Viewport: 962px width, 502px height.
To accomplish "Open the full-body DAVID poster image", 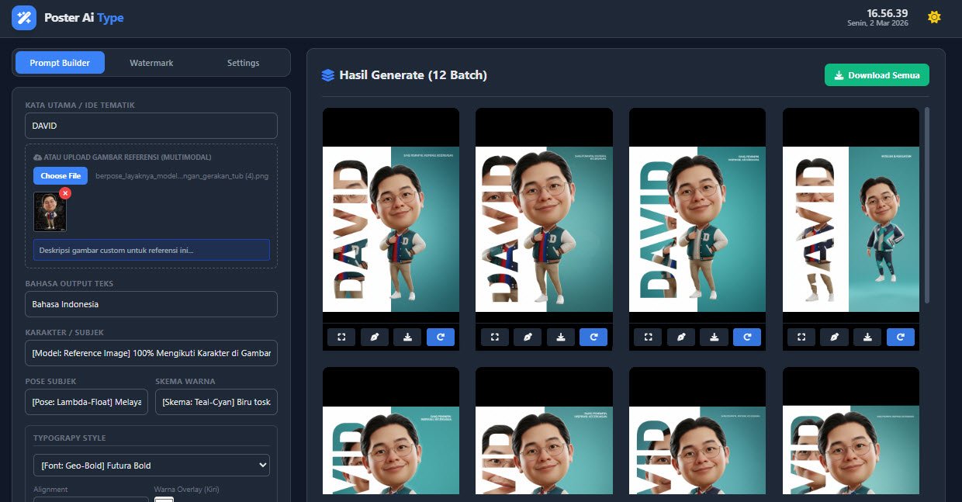I will 851,229.
